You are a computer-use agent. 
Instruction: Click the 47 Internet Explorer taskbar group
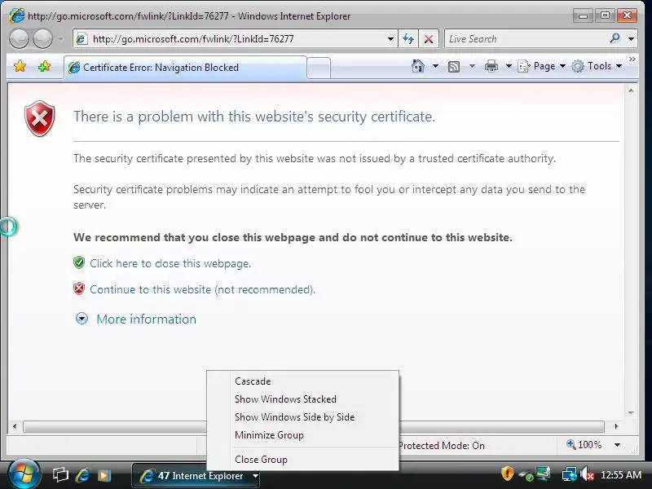[x=196, y=476]
